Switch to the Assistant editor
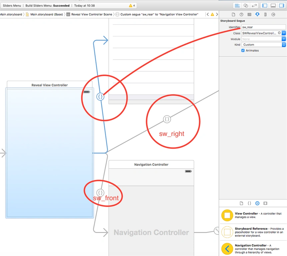This screenshot has width=287, height=256. pyautogui.click(x=246, y=6)
